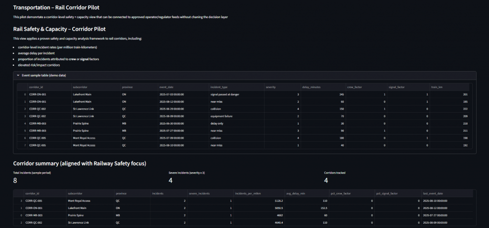Select the 'delay only' incident type cell
This screenshot has height=228, width=489.
coord(219,123)
